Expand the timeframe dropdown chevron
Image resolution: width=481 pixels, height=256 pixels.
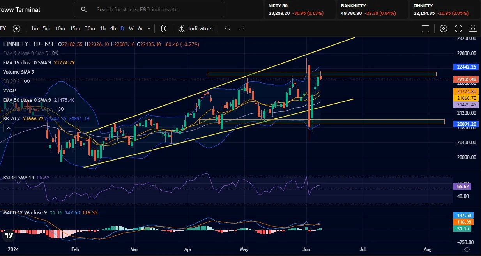pyautogui.click(x=149, y=28)
